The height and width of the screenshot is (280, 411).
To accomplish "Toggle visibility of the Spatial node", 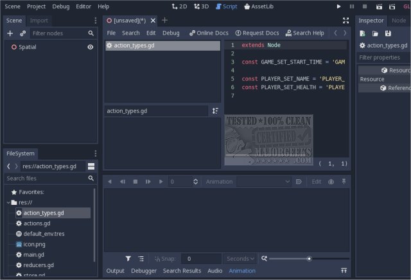I will point(91,47).
